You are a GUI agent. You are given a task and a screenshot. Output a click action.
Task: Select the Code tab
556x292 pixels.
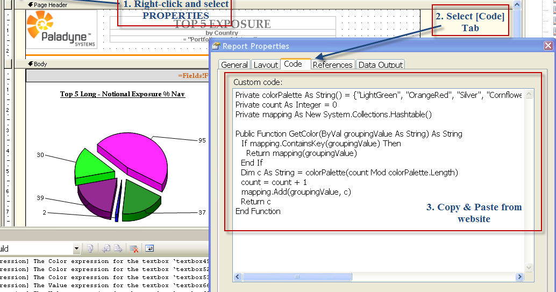pos(293,64)
